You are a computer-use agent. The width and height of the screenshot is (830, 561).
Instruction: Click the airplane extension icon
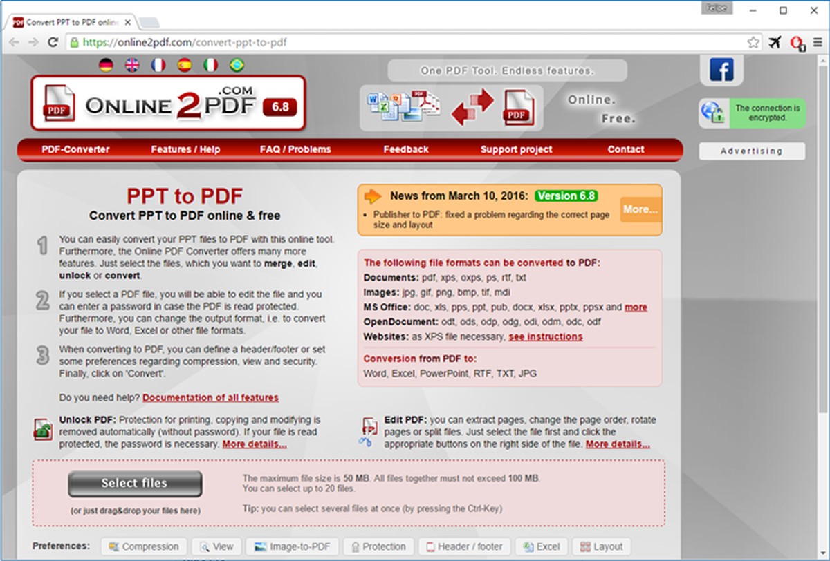coord(775,42)
